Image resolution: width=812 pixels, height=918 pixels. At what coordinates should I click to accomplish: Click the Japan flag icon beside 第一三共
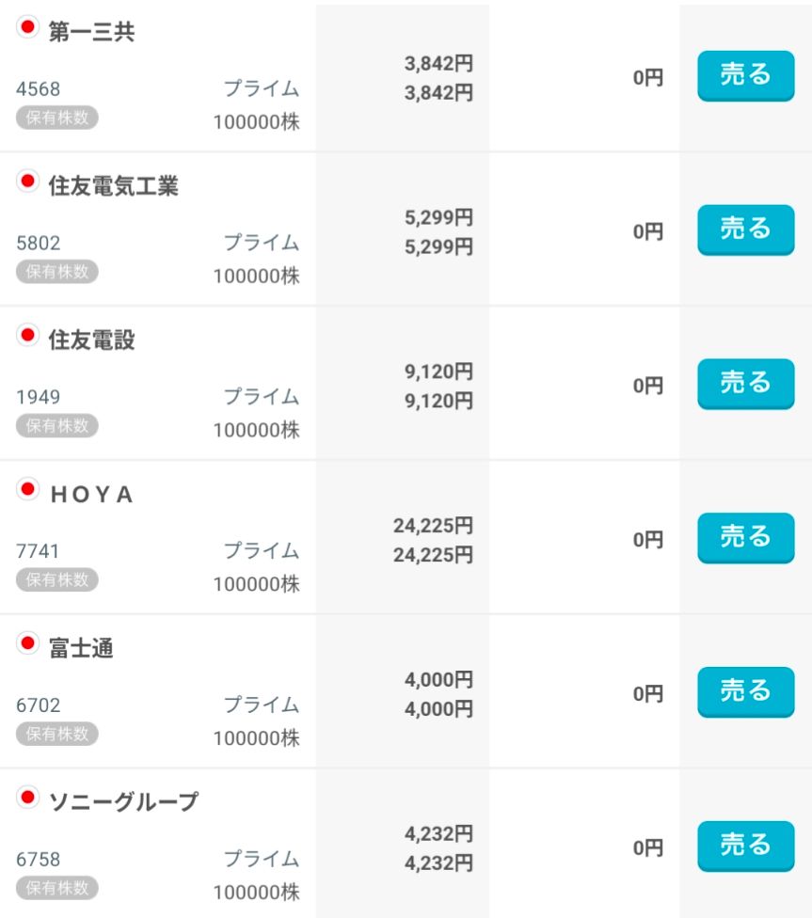(x=27, y=27)
